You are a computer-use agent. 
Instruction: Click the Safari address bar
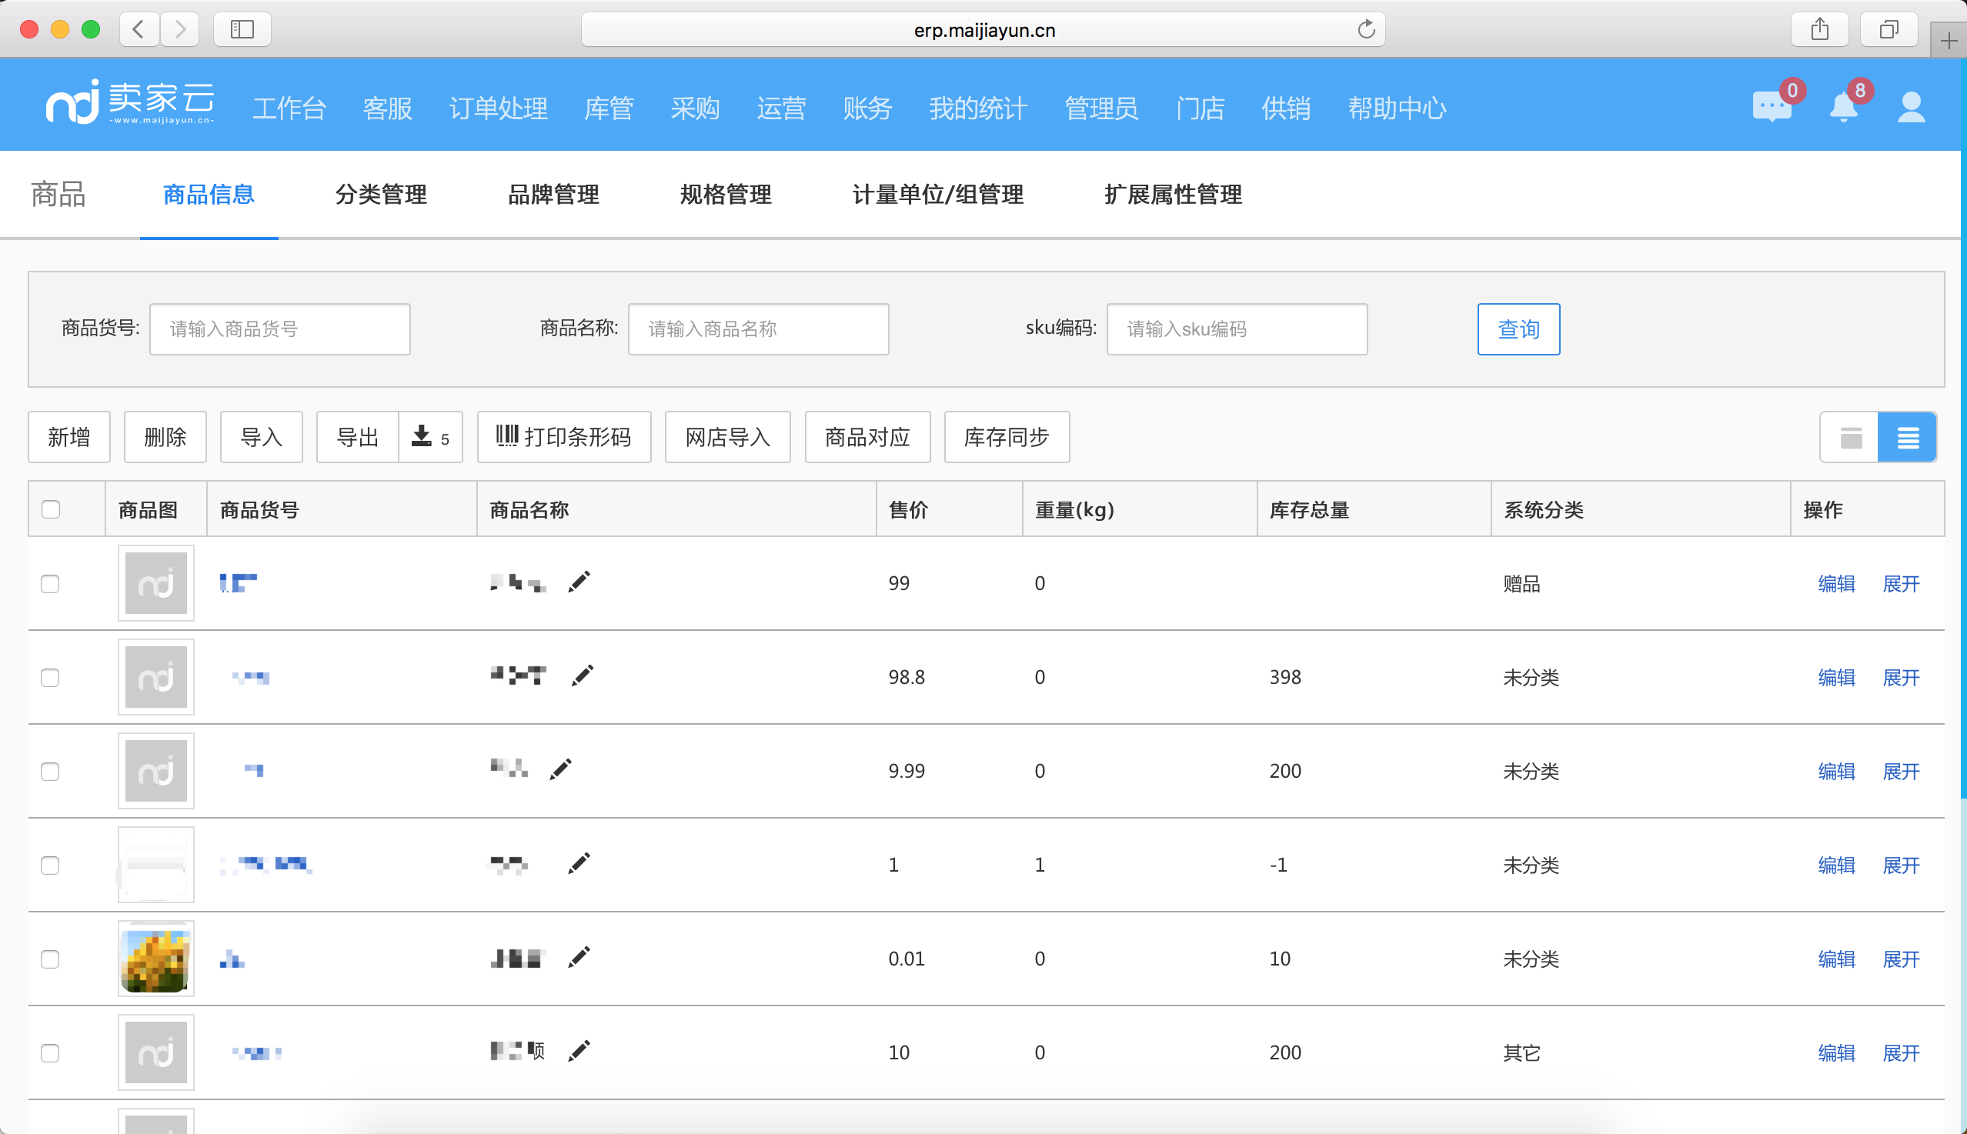tap(983, 29)
